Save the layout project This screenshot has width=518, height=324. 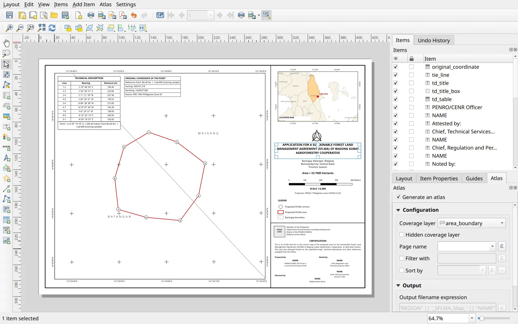[x=10, y=15]
